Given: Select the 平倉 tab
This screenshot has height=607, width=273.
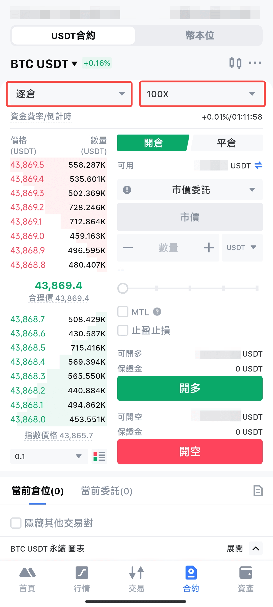Looking at the screenshot, I should 226,143.
